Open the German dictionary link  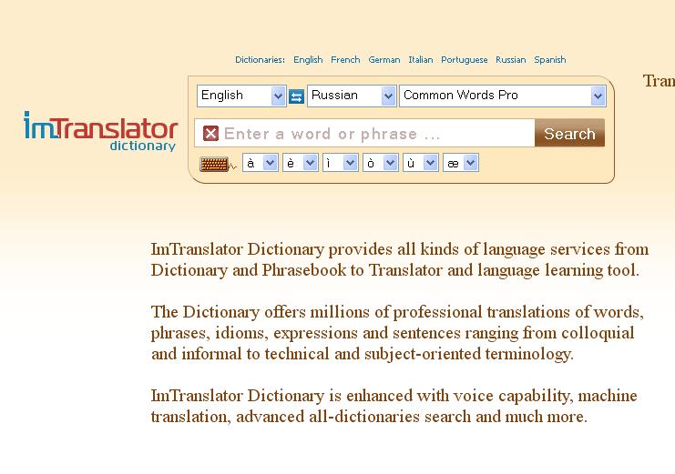(384, 60)
